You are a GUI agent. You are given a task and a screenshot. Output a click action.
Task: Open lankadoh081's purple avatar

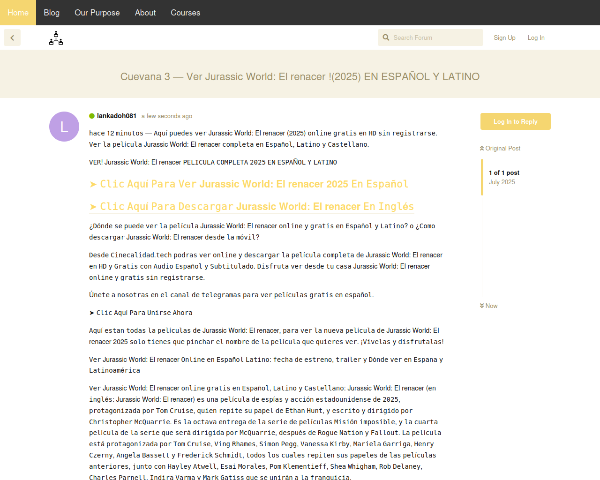coord(64,127)
